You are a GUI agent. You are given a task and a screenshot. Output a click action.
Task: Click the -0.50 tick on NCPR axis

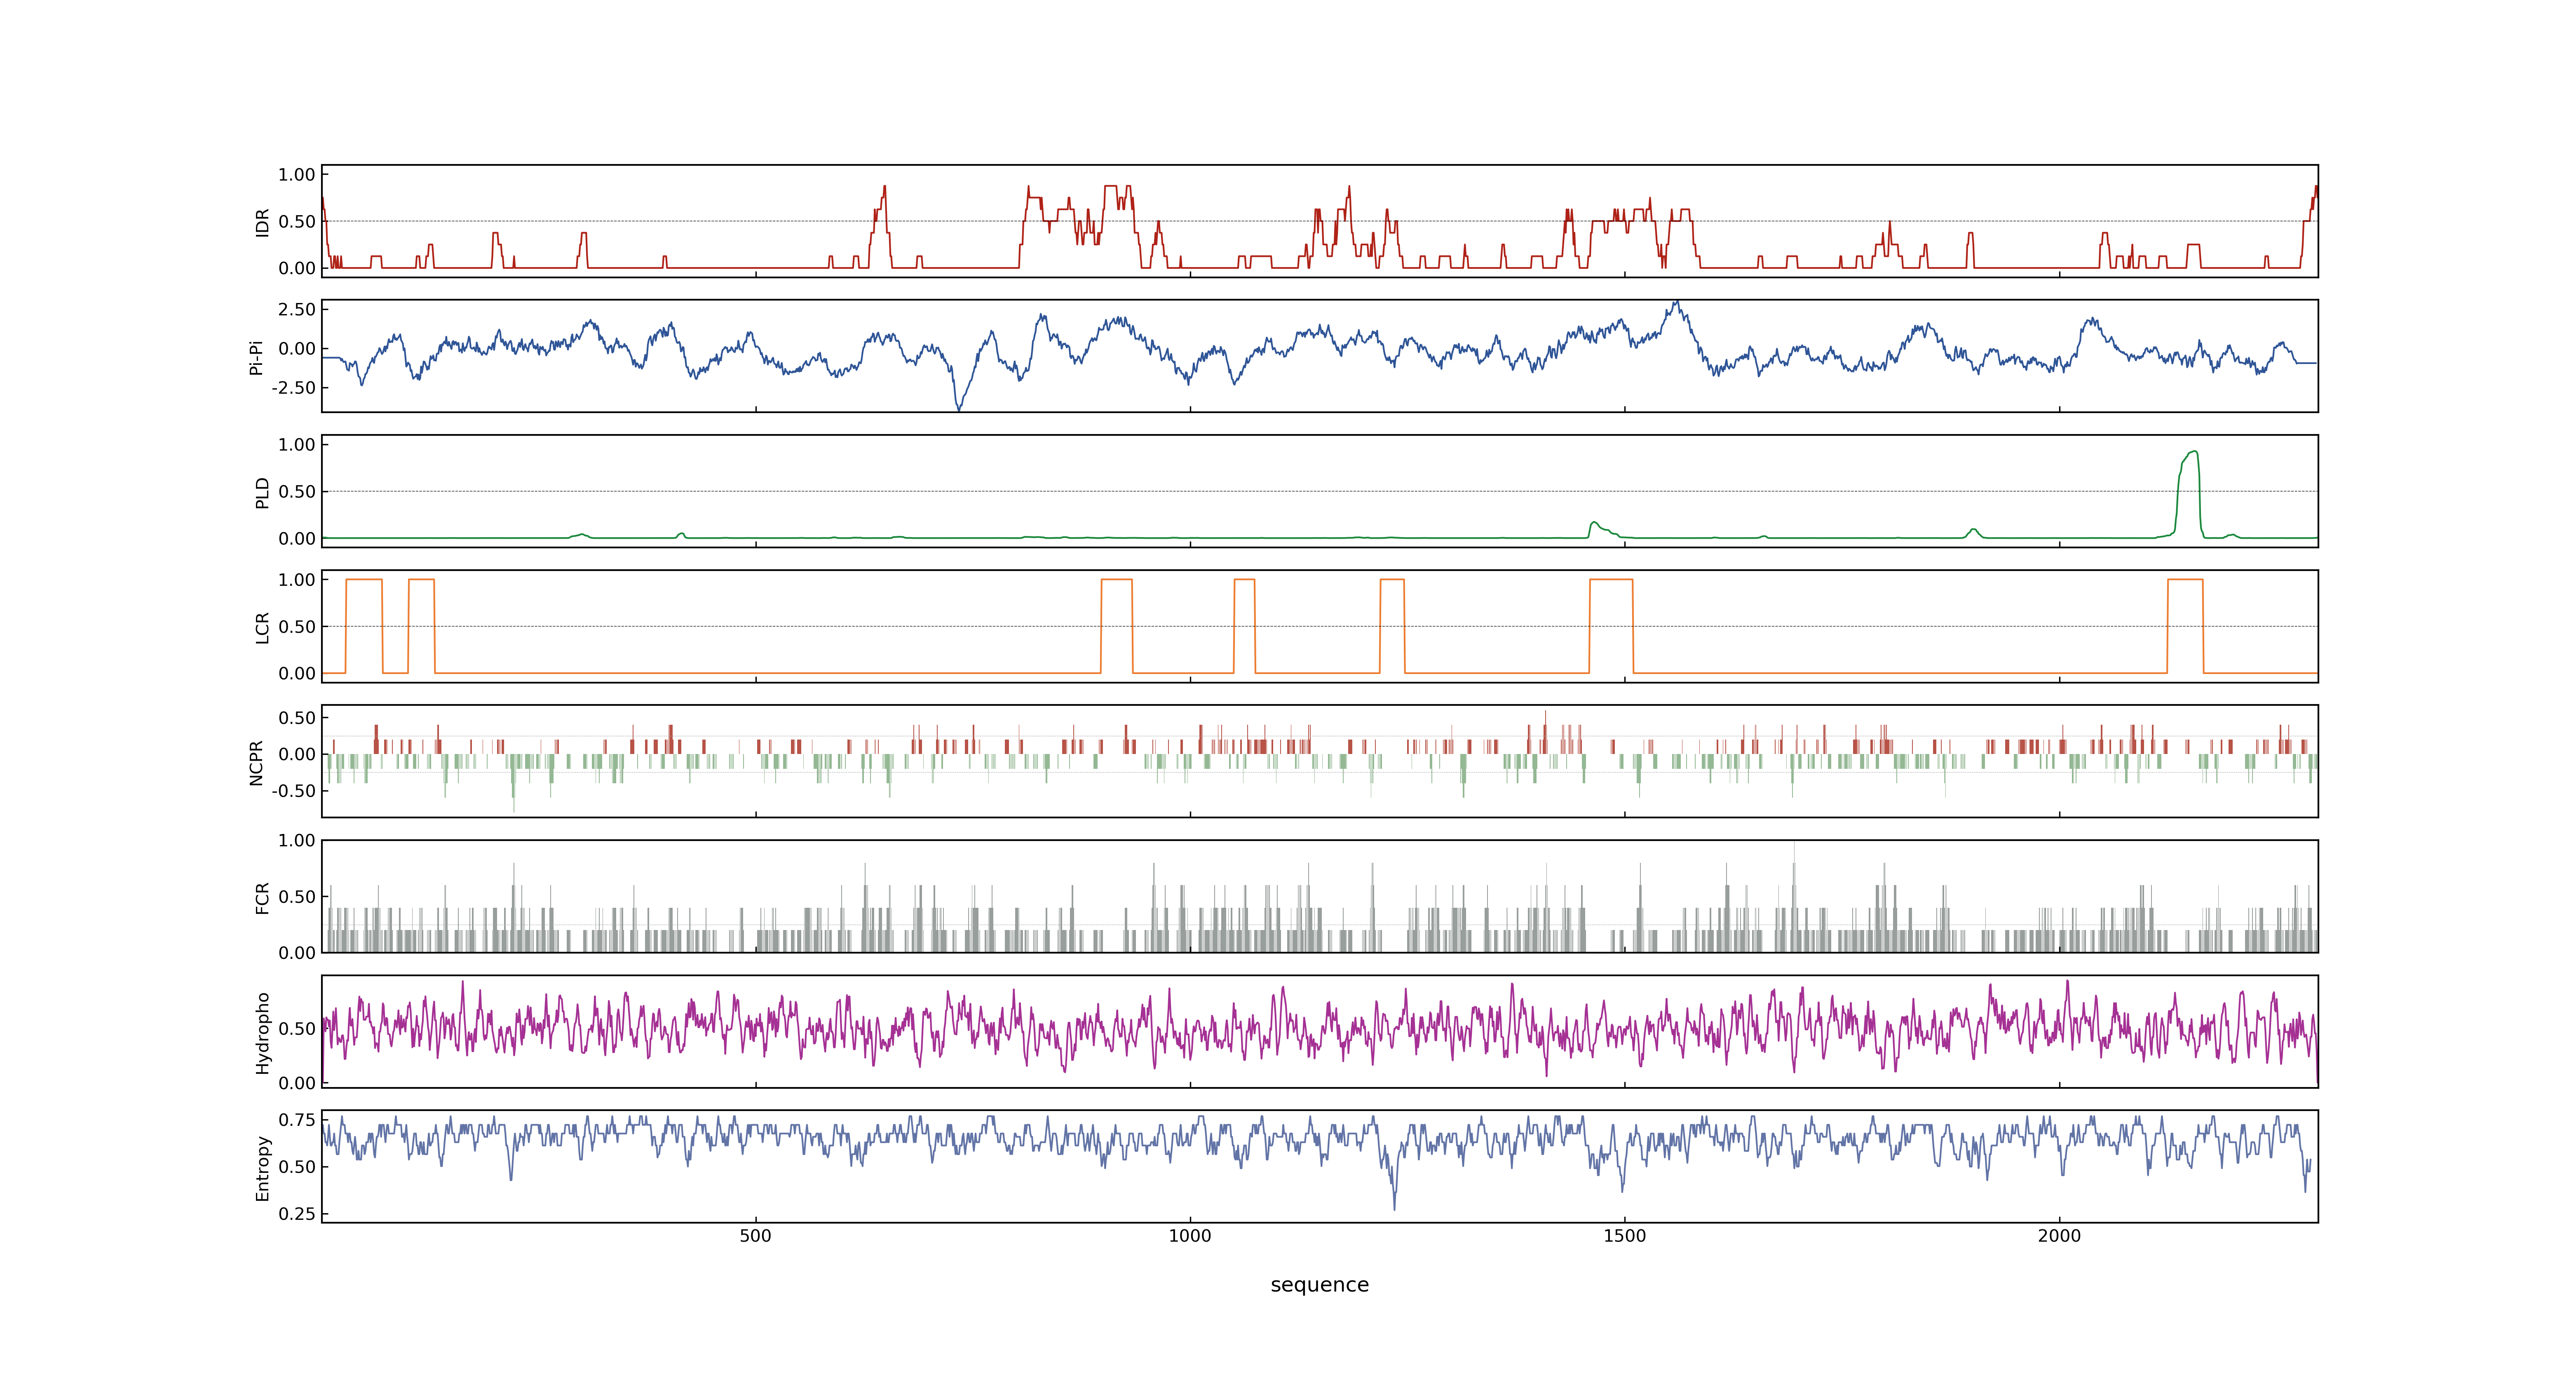[x=293, y=791]
